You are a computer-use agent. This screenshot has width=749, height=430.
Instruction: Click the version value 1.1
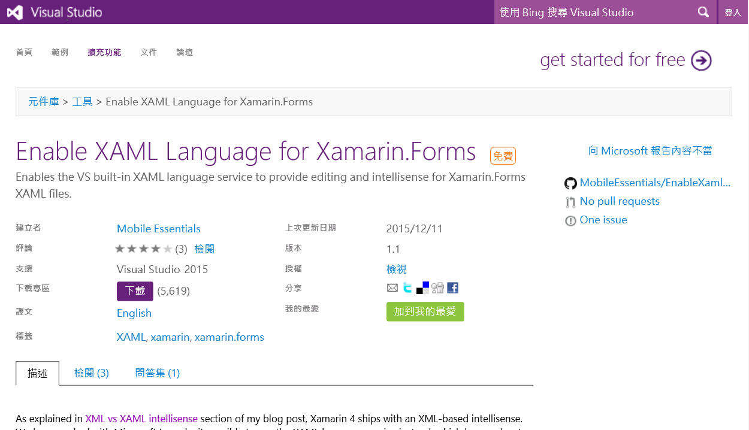tap(393, 249)
